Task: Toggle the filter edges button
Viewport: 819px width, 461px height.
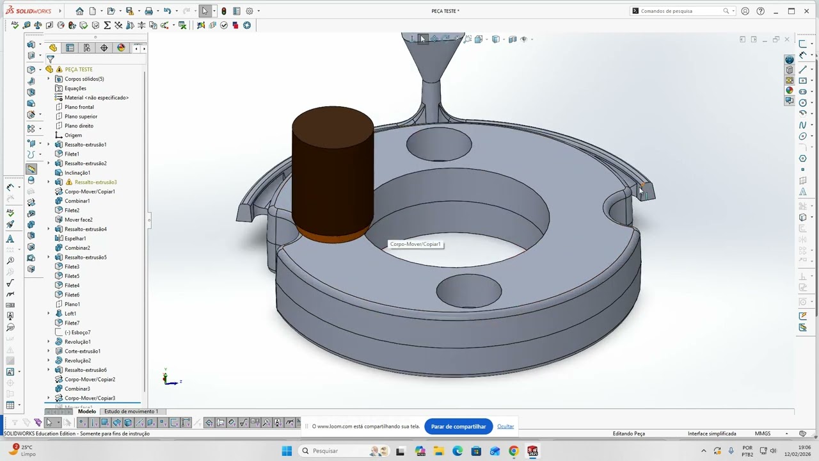Action: (x=94, y=423)
